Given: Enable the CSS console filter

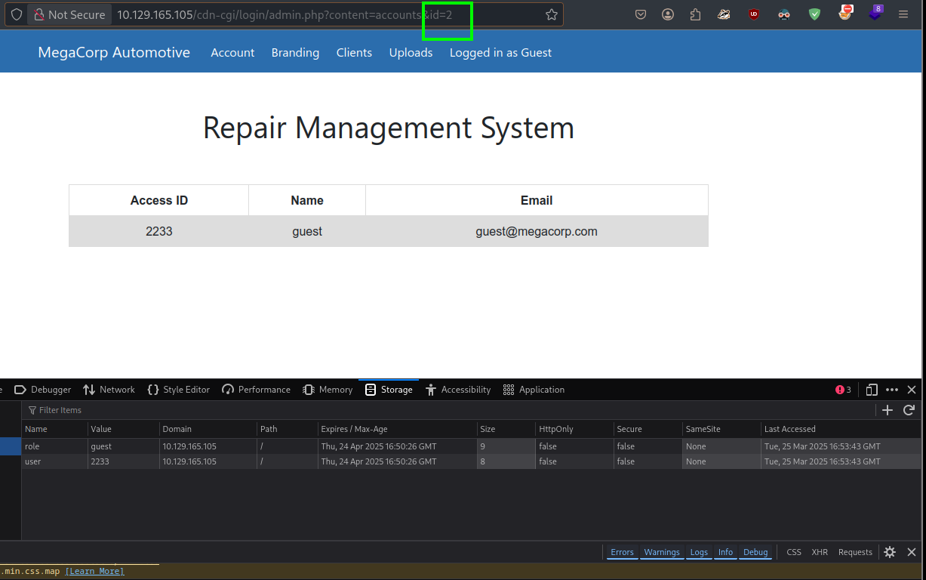Looking at the screenshot, I should point(794,552).
